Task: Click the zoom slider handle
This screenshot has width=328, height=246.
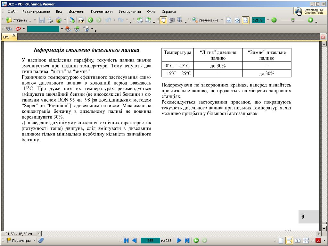Action: 292,20
